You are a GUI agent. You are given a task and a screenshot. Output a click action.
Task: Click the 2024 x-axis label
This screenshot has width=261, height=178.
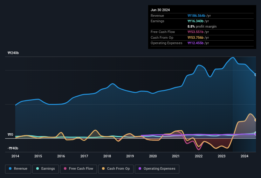tap(244, 156)
